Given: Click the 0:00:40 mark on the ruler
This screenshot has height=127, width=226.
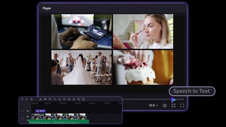Looking at the screenshot, I should coord(92,103).
